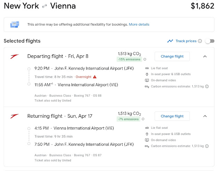Collapse the departing flight details
This screenshot has height=171, width=222.
pos(205,56)
